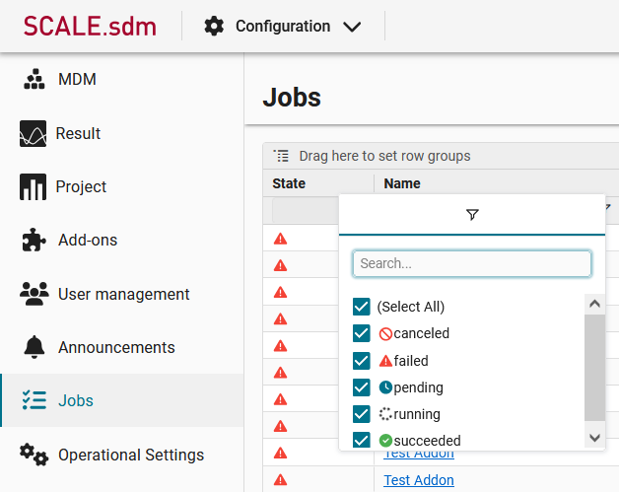Toggle the (Select All) checkbox
Image resolution: width=619 pixels, height=492 pixels.
pos(361,307)
